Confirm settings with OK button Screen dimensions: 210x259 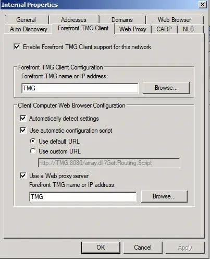click(101, 248)
